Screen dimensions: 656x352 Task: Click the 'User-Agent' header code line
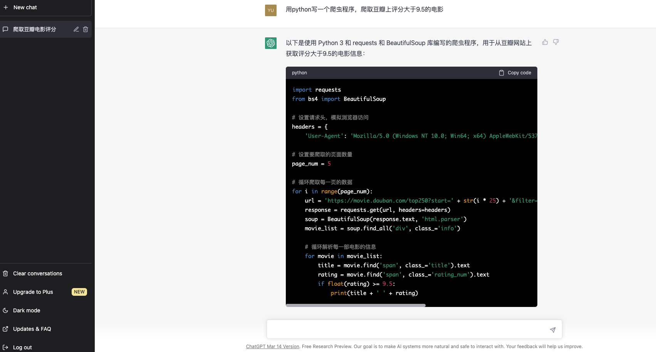coord(421,136)
